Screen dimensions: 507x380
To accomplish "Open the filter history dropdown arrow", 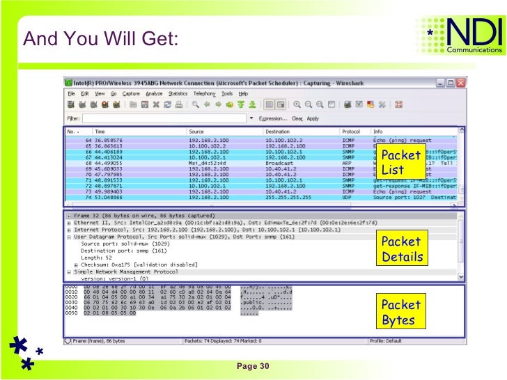I will pyautogui.click(x=251, y=118).
